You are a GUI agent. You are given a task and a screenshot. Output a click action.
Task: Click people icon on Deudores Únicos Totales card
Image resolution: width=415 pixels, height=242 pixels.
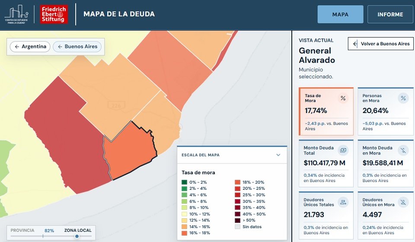pyautogui.click(x=343, y=202)
